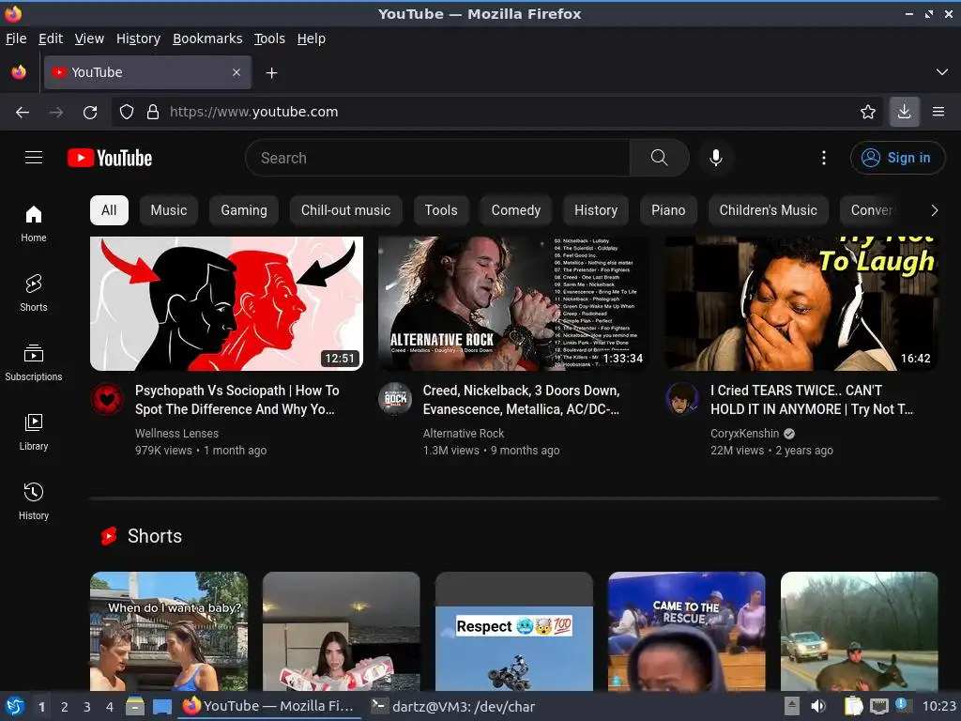Open the taskbar start menu icon
The height and width of the screenshot is (721, 961).
pyautogui.click(x=15, y=706)
